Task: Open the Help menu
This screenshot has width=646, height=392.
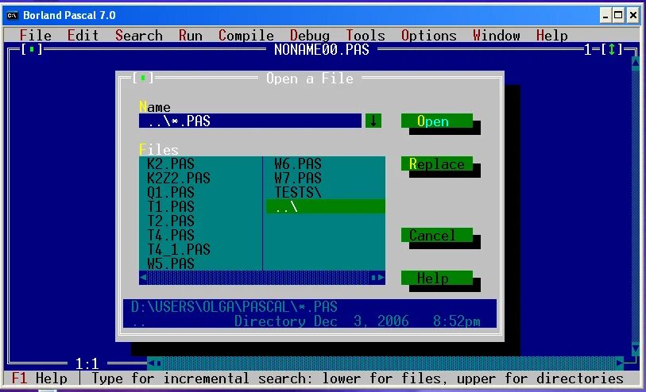Action: point(551,36)
